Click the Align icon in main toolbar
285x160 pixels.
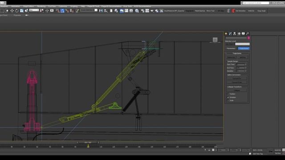point(106,11)
